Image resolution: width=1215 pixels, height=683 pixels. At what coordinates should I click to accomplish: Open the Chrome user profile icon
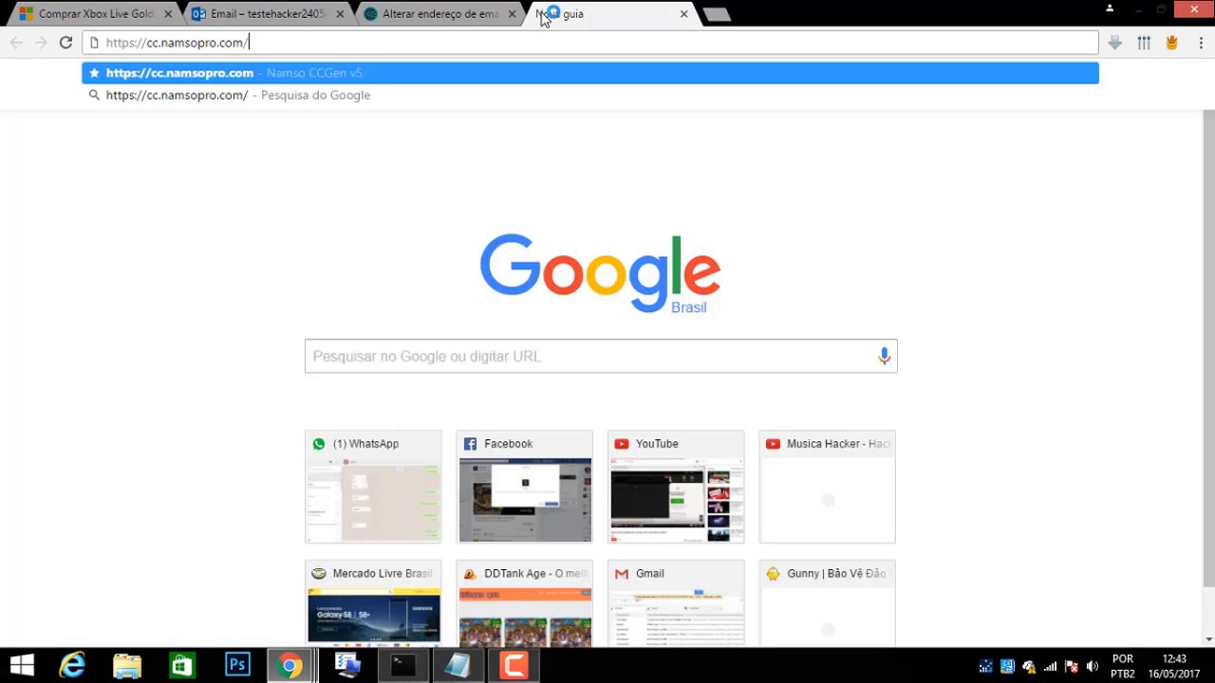(x=1110, y=9)
